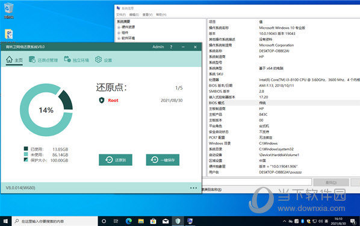Click the two-tone 保护大小 legend swatch
The height and width of the screenshot is (226, 360).
(26, 160)
